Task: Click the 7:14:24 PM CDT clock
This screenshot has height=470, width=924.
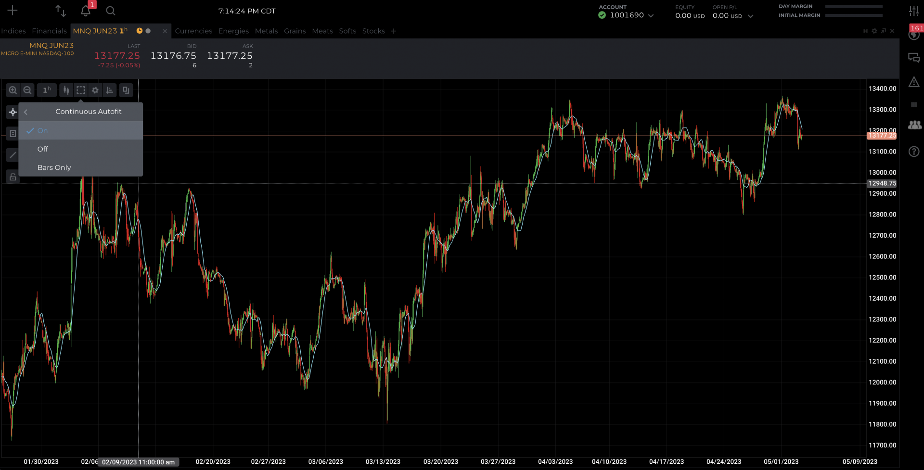Action: [x=247, y=11]
